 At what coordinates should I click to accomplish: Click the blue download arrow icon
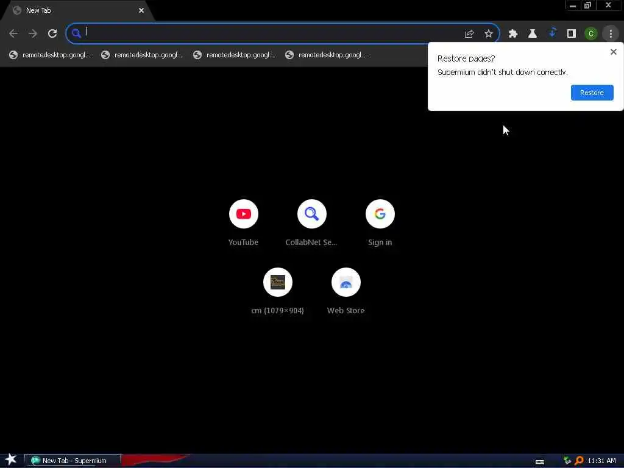click(552, 33)
